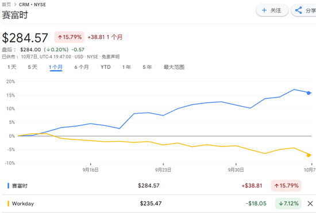The image size is (316, 213).
Task: Click the Workday comparison row name
Action: (x=23, y=204)
